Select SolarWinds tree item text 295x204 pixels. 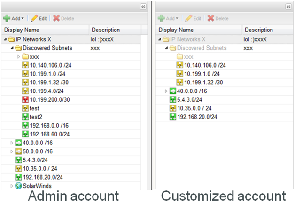pyautogui.click(x=37, y=186)
